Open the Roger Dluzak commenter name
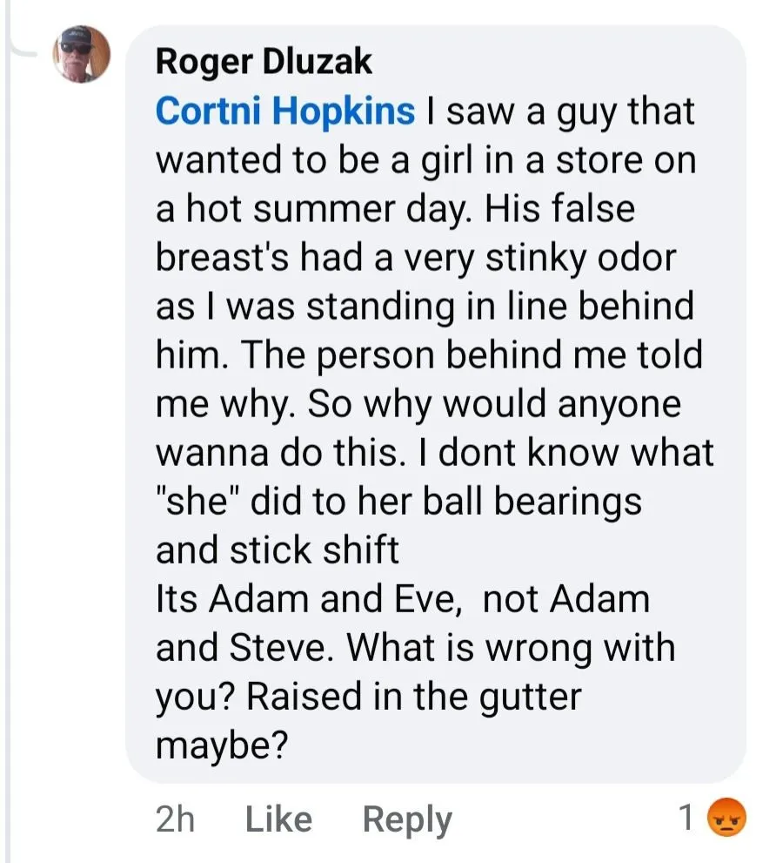This screenshot has width=776, height=863. pyautogui.click(x=264, y=61)
